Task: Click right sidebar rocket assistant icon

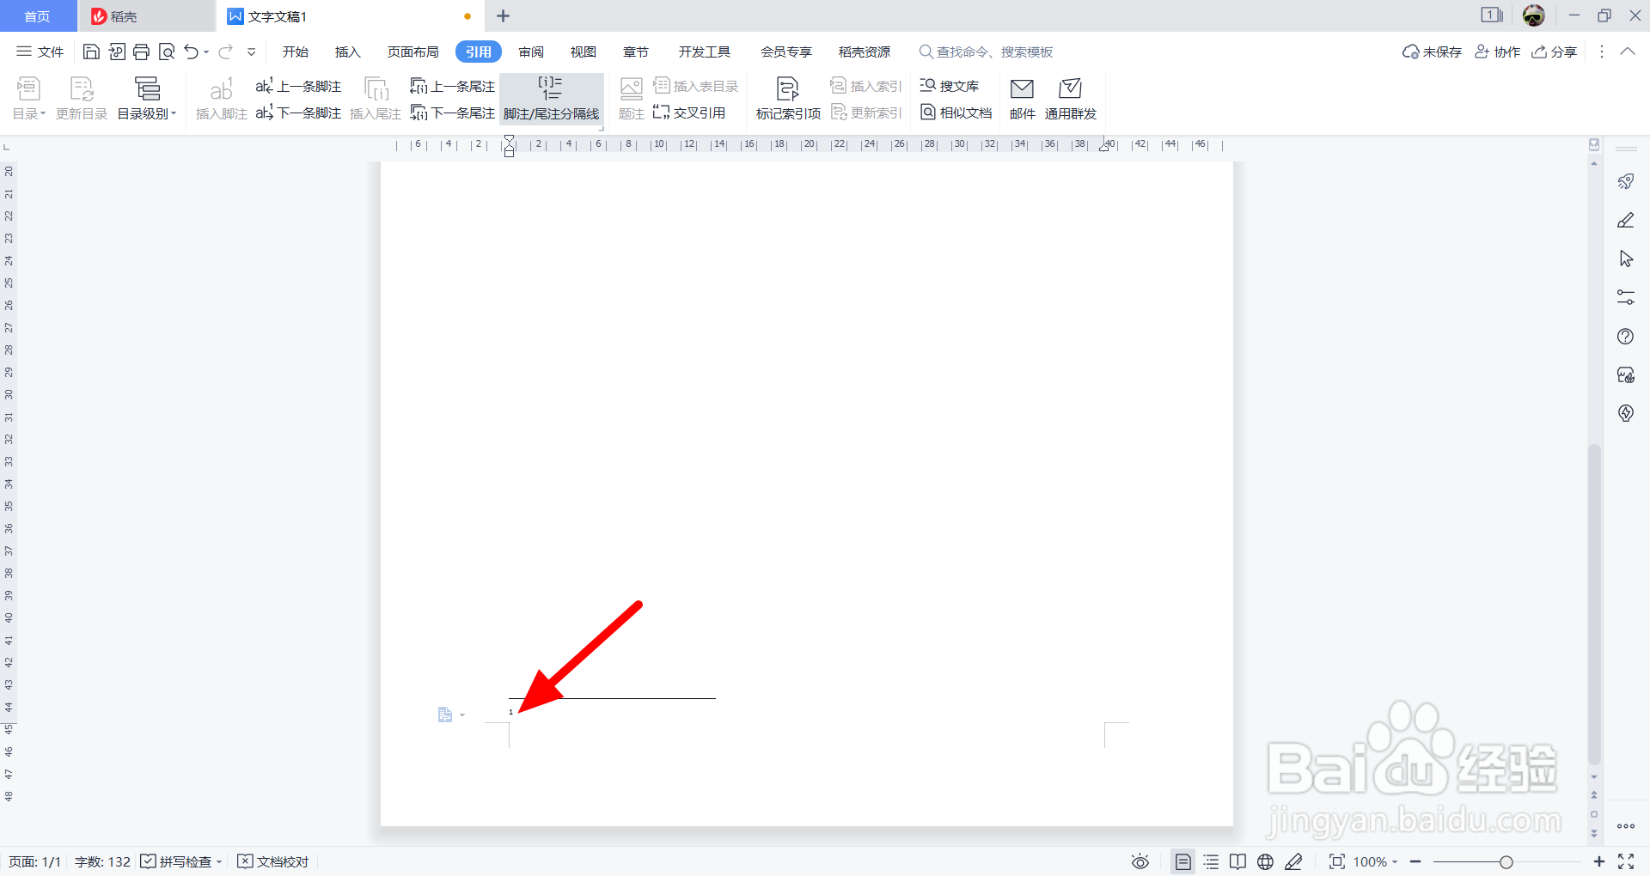Action: click(1626, 181)
